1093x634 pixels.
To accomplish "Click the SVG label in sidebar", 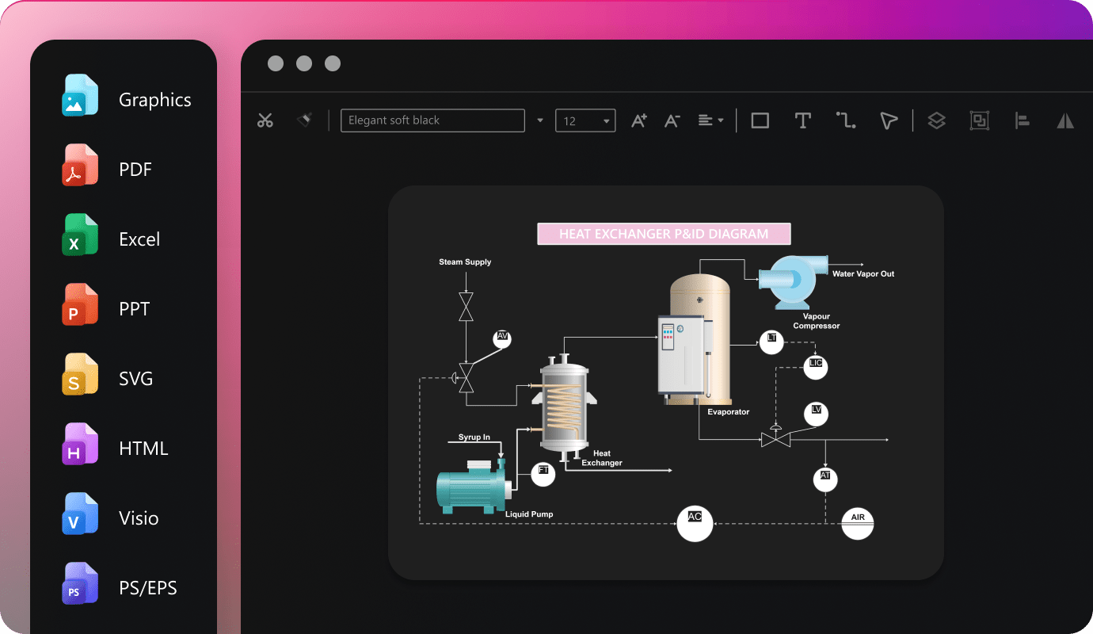I will click(x=136, y=379).
